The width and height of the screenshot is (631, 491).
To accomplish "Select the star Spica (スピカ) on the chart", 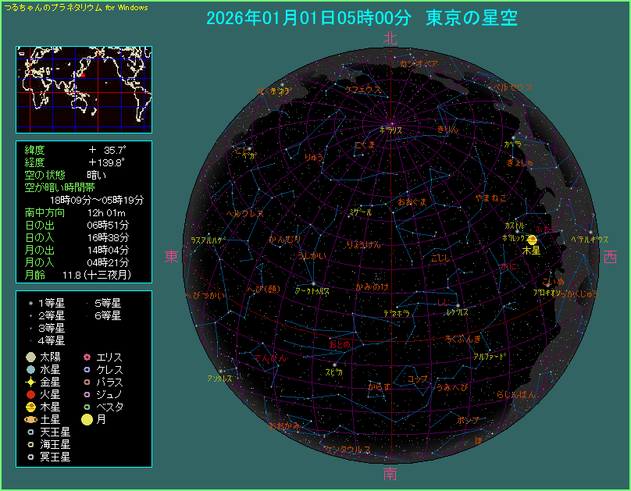I will point(334,365).
